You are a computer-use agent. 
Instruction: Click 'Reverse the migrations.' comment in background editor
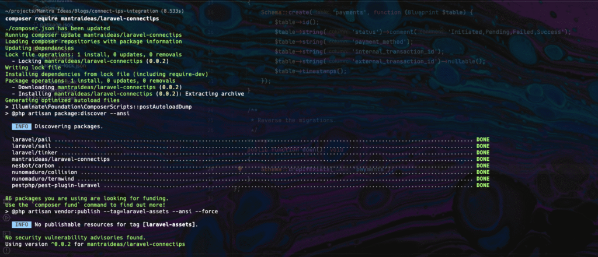(x=293, y=120)
